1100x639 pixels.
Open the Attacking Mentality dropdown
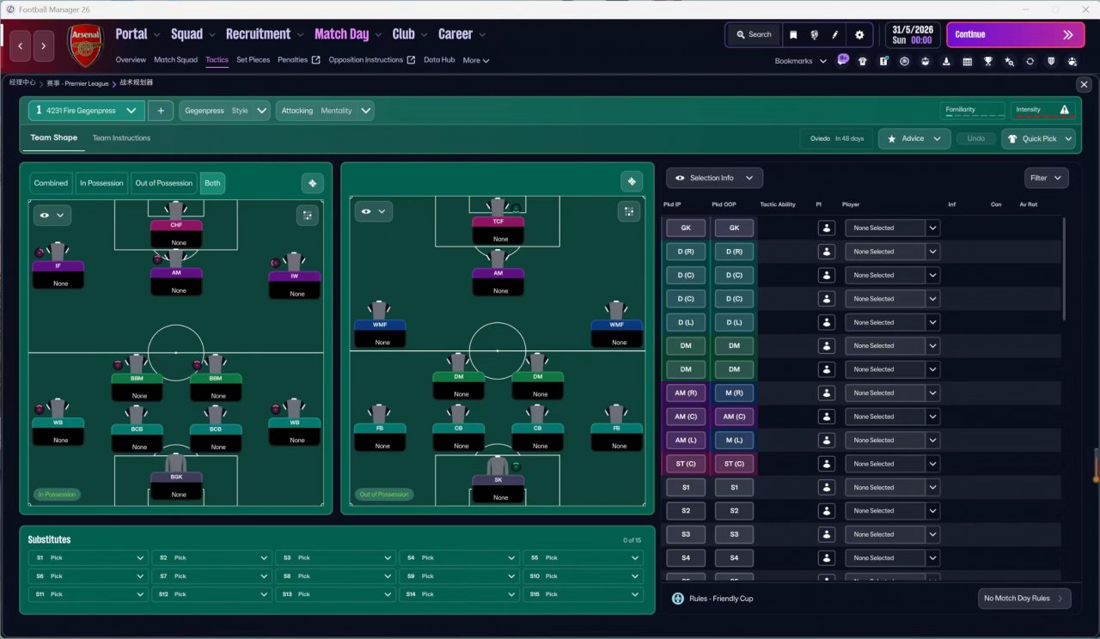(x=326, y=111)
